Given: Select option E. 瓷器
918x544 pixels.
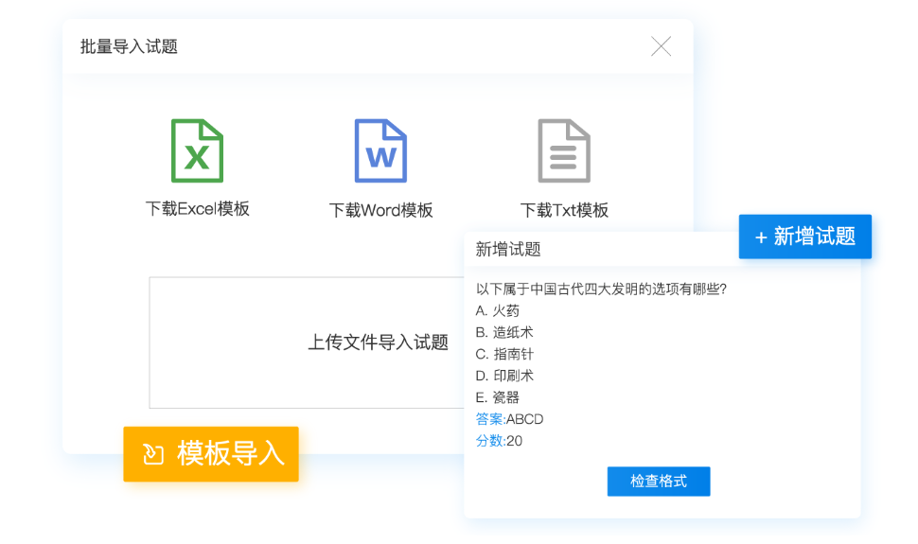Looking at the screenshot, I should click(498, 397).
